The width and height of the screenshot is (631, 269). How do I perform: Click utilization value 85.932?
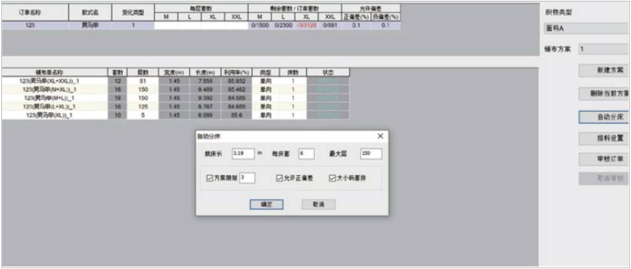(x=237, y=81)
